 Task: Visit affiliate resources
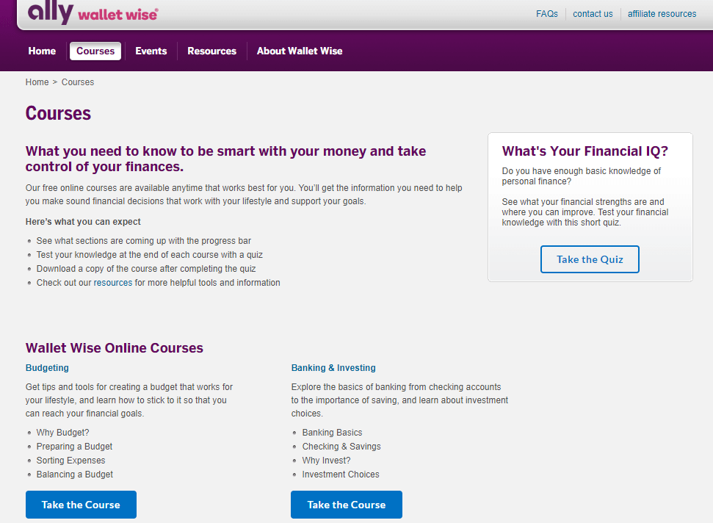(x=662, y=13)
